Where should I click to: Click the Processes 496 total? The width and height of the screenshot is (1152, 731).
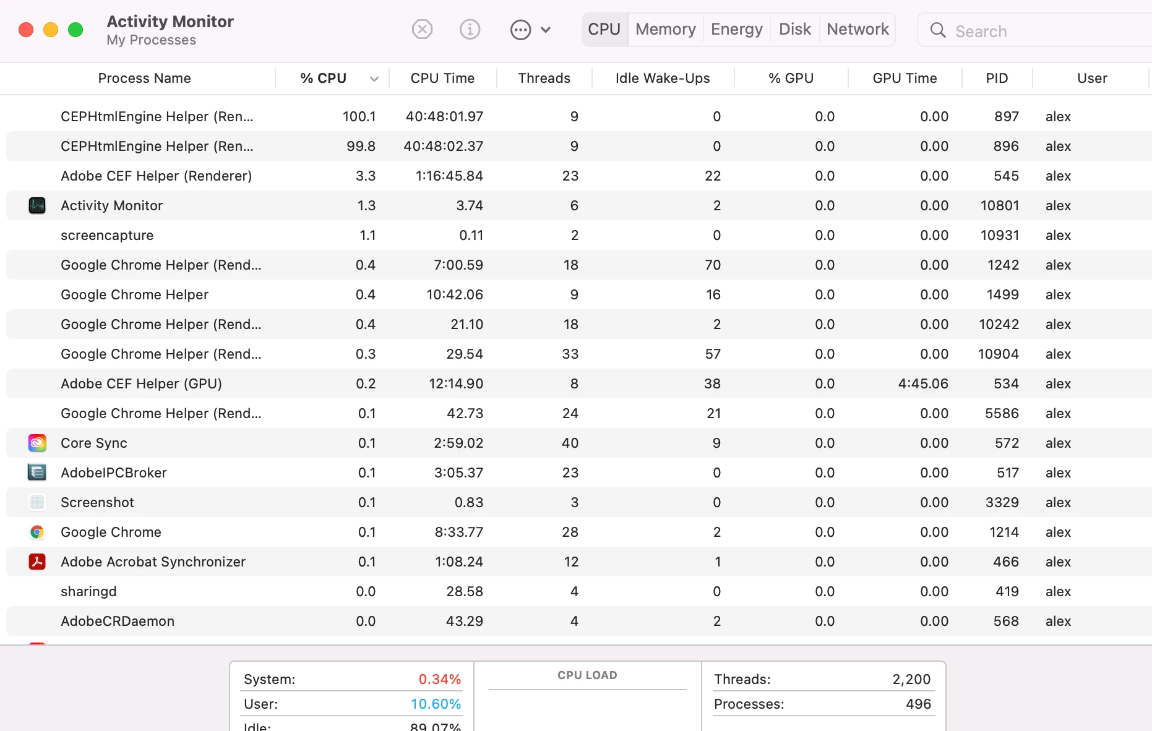point(918,704)
